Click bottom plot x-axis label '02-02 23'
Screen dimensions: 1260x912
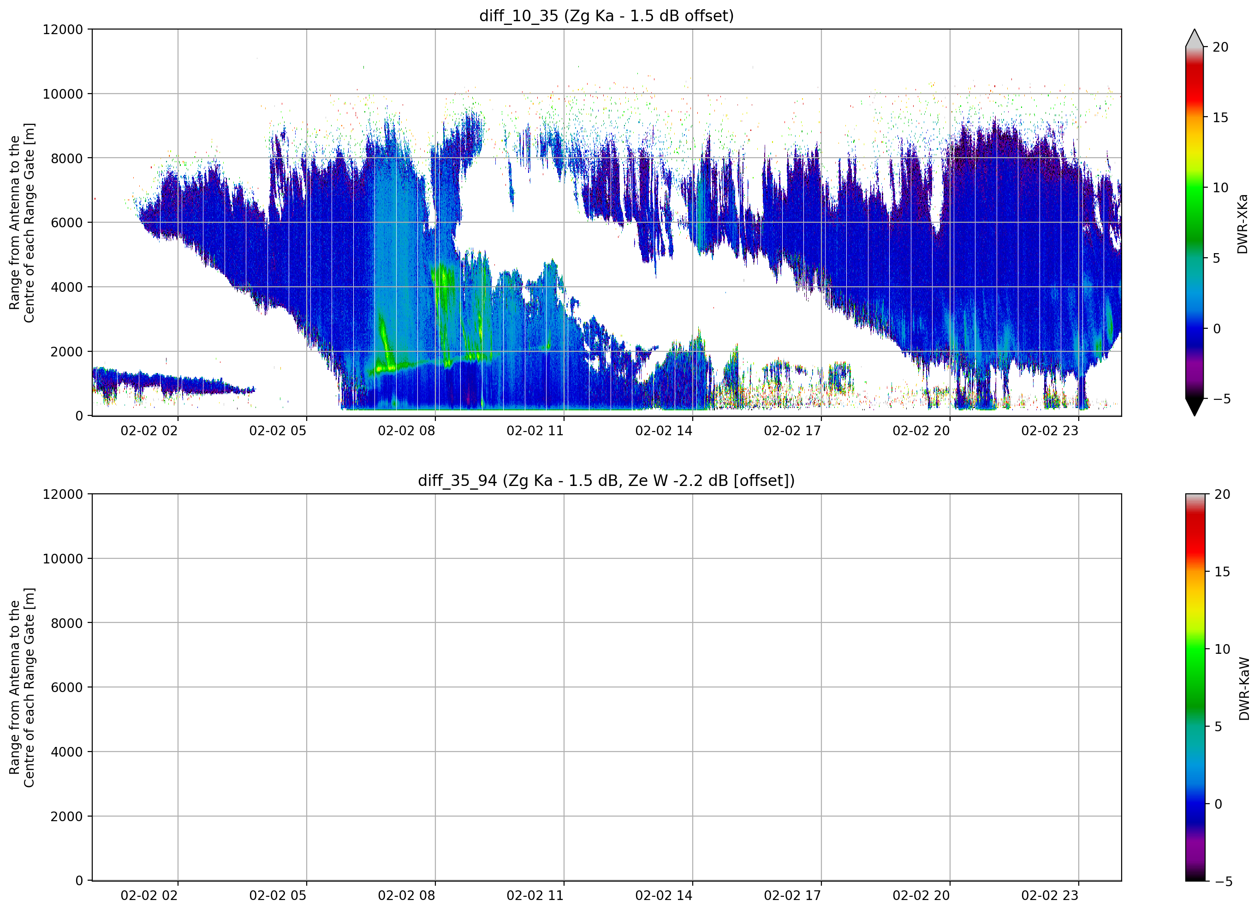pos(1050,895)
